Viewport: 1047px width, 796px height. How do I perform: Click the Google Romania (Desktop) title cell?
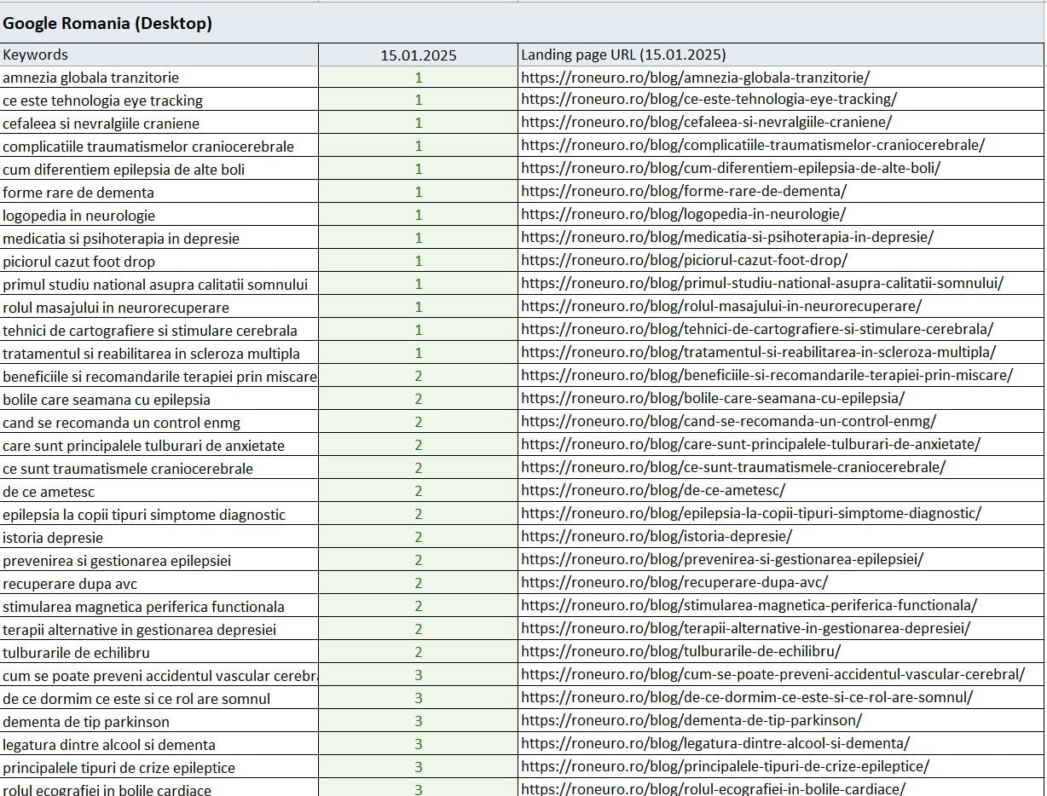(107, 24)
